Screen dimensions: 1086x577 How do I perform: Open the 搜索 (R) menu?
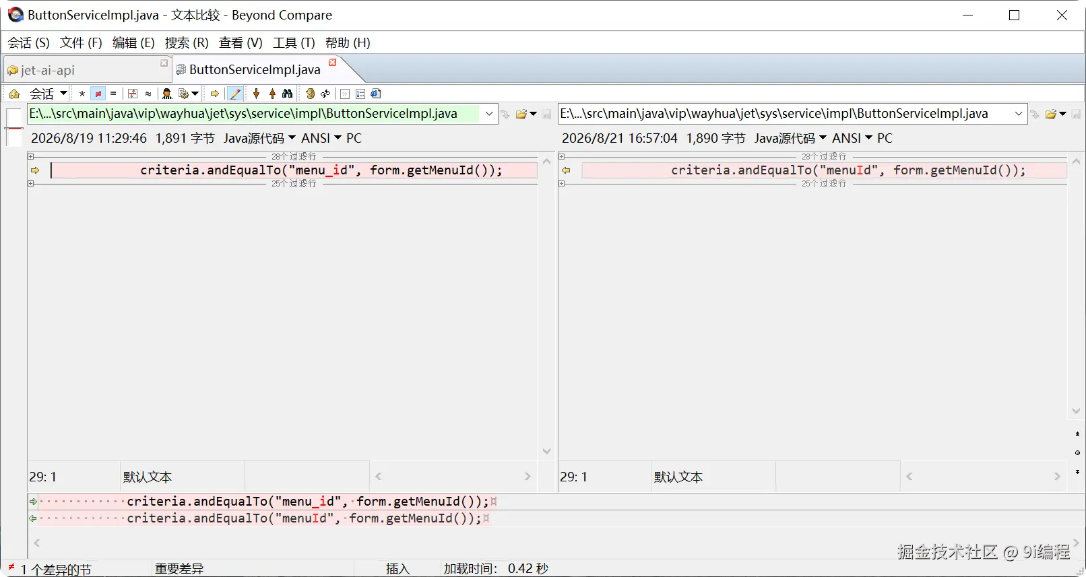coord(187,42)
